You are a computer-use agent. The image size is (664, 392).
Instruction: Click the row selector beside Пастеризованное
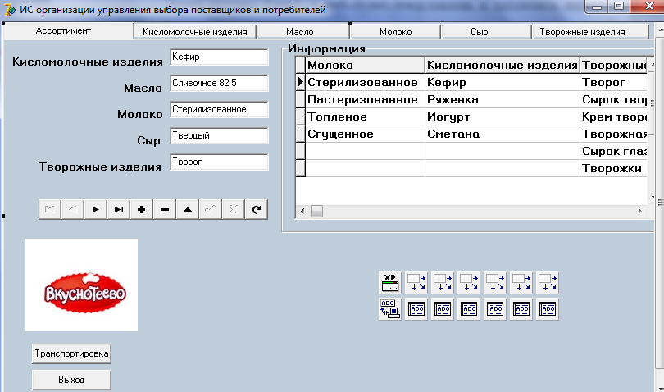pos(300,99)
